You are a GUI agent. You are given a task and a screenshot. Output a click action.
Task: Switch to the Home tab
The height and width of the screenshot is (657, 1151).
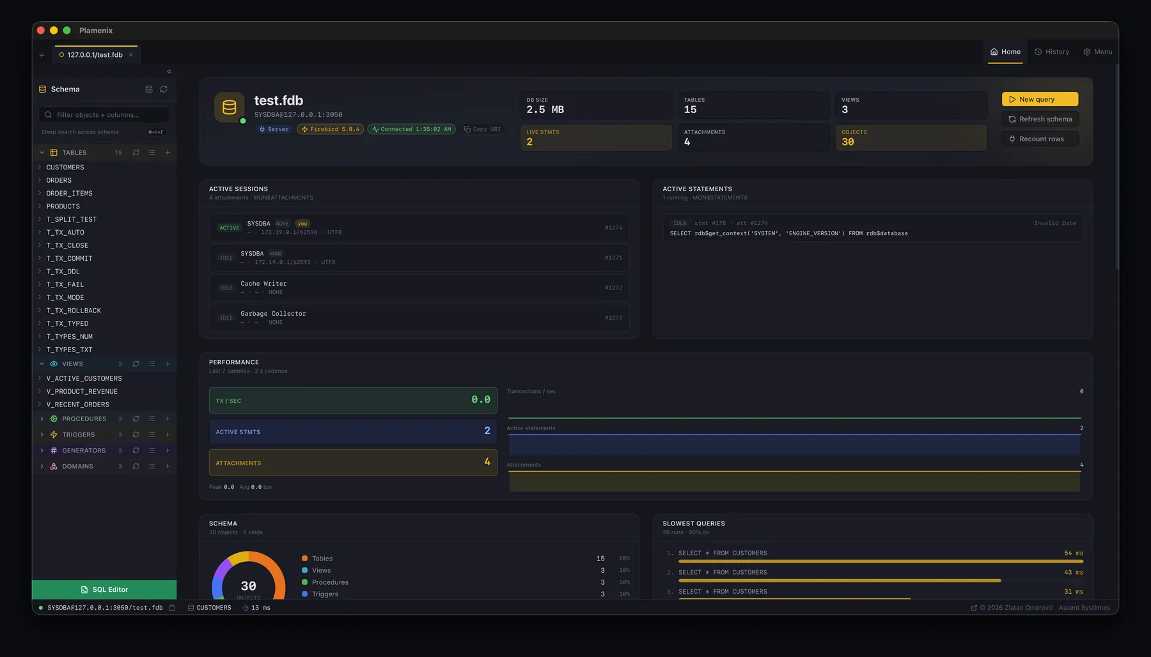point(1005,52)
